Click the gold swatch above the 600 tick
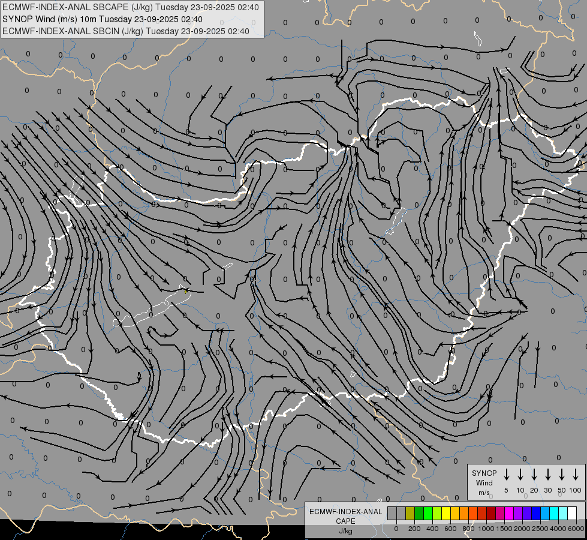 (x=455, y=514)
